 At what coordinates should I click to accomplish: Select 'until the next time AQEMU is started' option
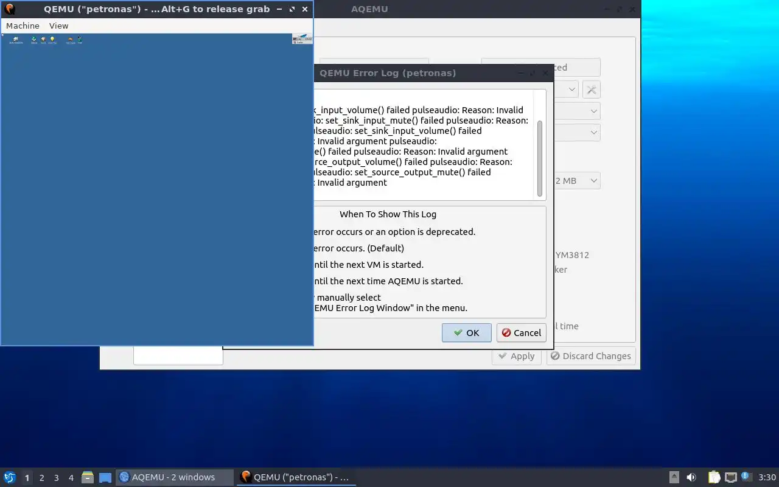388,281
